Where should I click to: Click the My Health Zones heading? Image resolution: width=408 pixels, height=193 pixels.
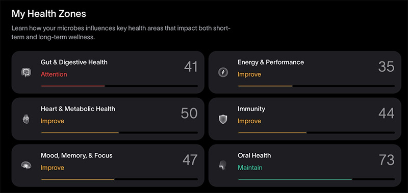[x=49, y=14]
